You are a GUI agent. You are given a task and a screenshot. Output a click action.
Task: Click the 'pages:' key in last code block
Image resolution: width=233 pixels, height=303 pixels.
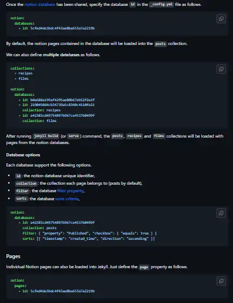click(x=20, y=286)
